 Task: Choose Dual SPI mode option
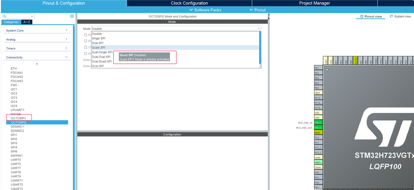175,43
